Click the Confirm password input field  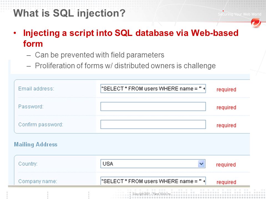coord(153,124)
